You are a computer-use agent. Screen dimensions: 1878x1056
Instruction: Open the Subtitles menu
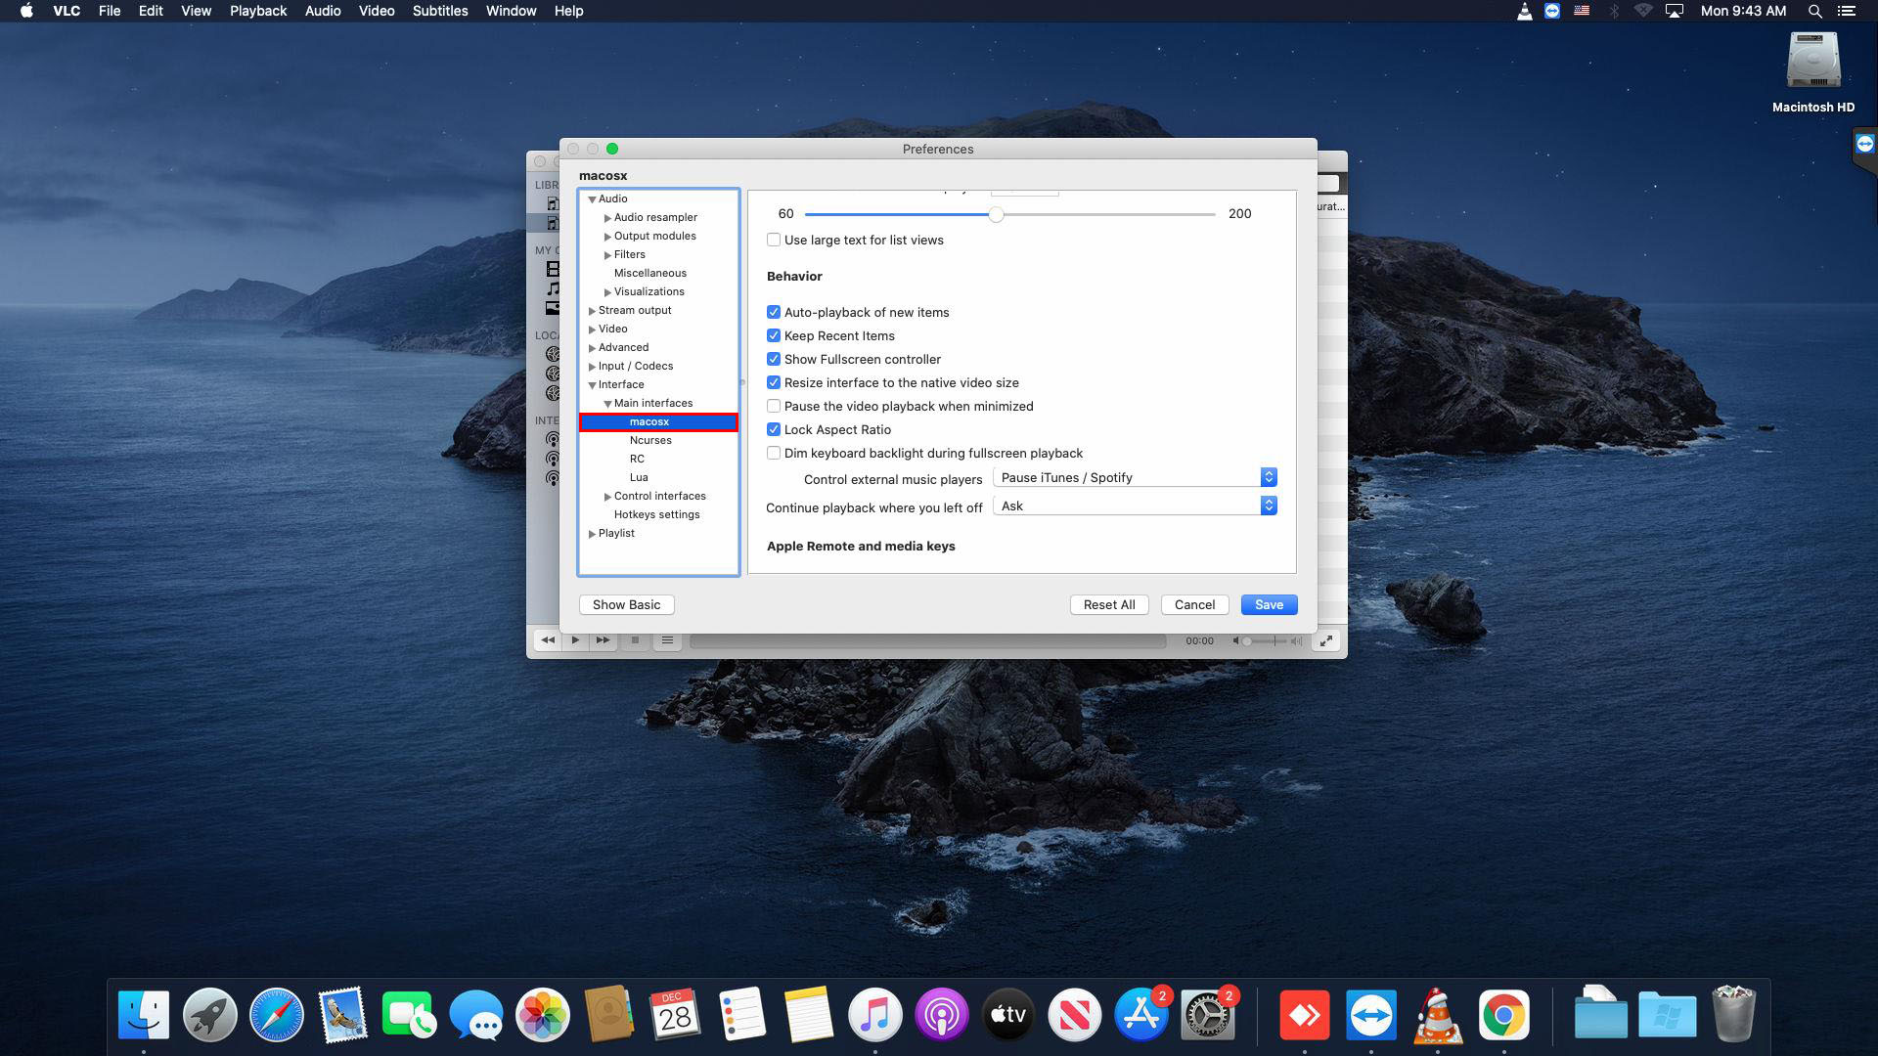click(440, 11)
